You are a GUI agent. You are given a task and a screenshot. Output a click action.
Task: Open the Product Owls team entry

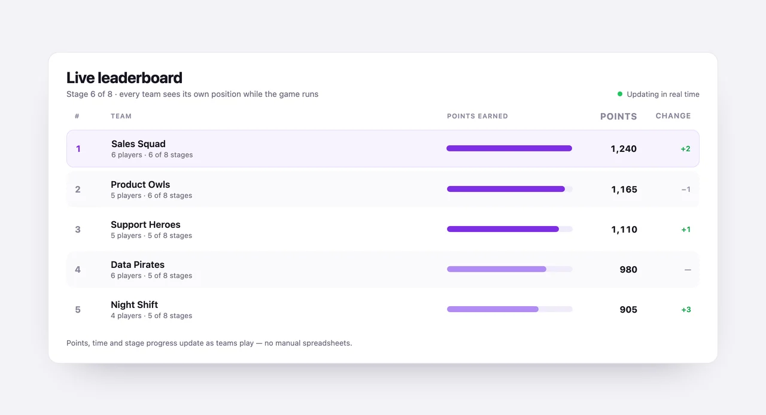[383, 189]
